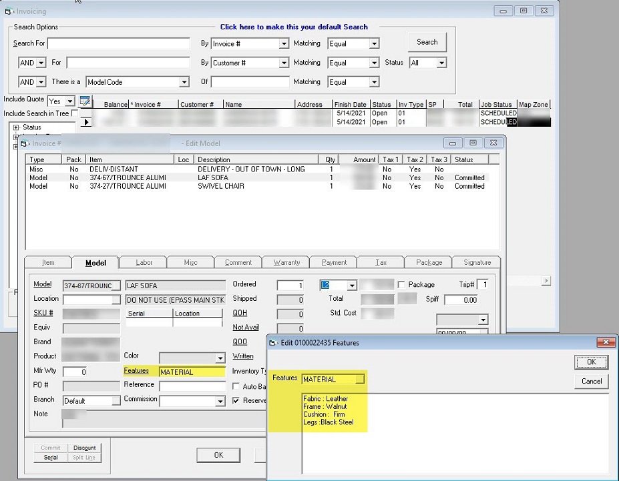Sort by the Finish Date column header
The image size is (619, 481).
pyautogui.click(x=350, y=105)
